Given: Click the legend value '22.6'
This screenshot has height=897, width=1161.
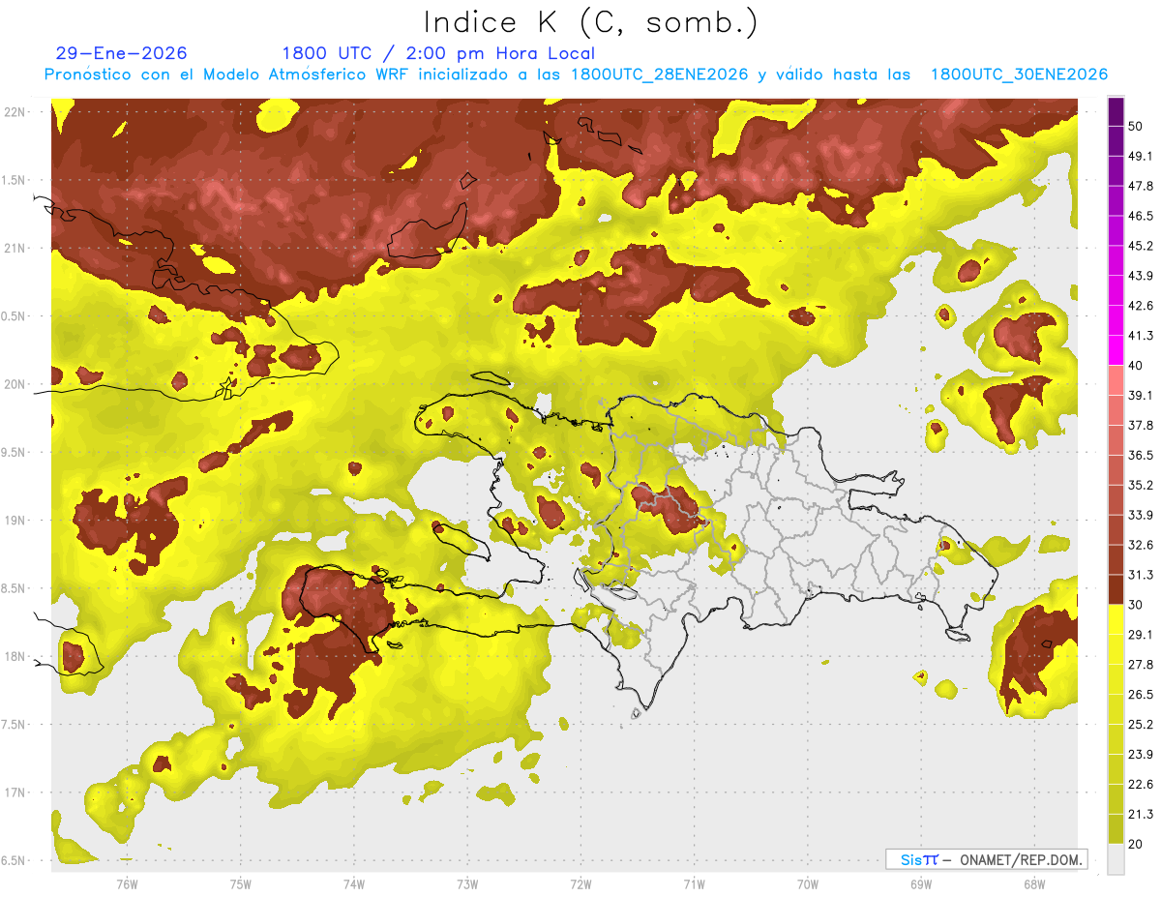Looking at the screenshot, I should point(1141,785).
